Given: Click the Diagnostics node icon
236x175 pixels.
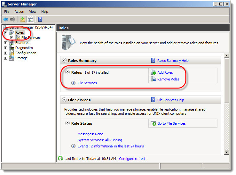Looking at the screenshot, I should point(12,48).
